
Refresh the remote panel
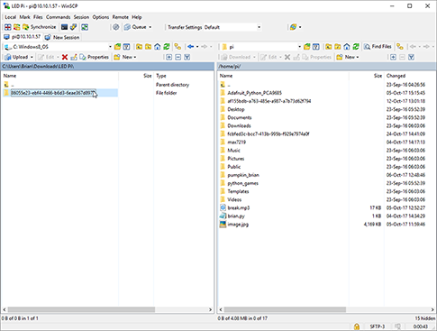pyautogui.click(x=356, y=47)
